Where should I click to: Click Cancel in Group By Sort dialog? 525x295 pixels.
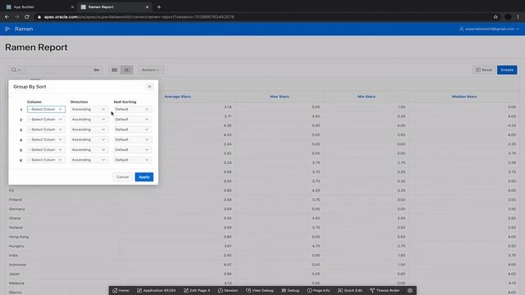point(122,177)
